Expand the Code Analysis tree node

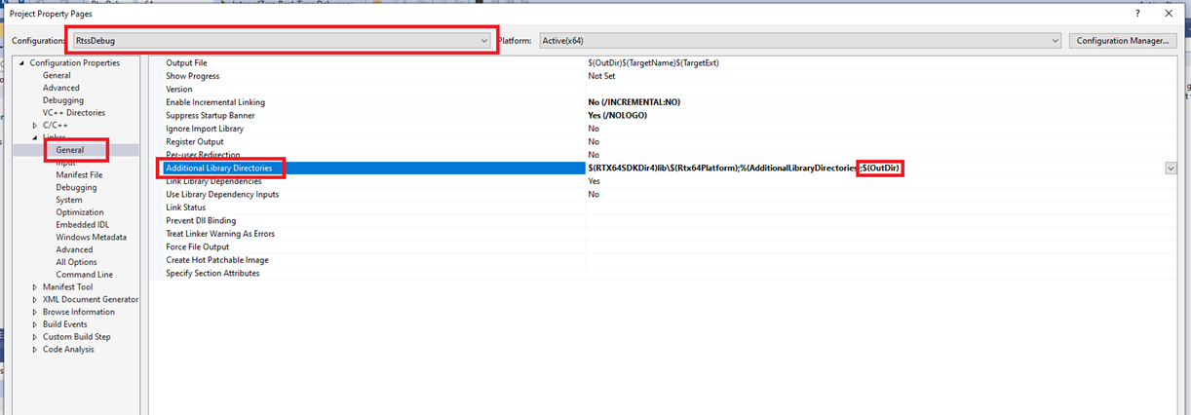point(35,350)
